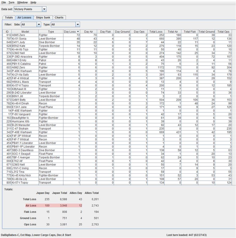This screenshot has width=236, height=238.
Task: Sort by the Day Ground column header
Action: [x=122, y=32]
